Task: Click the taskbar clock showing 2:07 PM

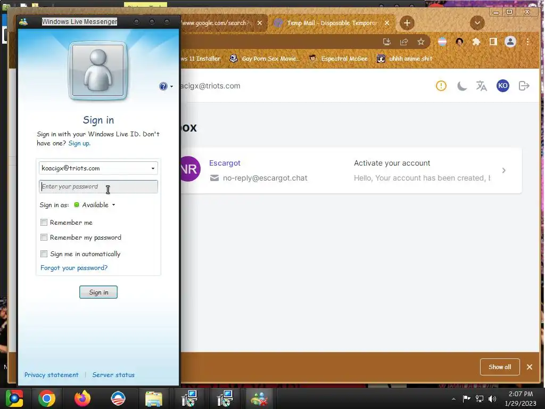Action: [521, 398]
